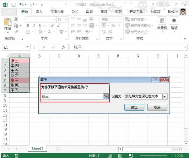Switch to the 审阅 tab
The width and height of the screenshot is (189, 158).
tap(104, 12)
